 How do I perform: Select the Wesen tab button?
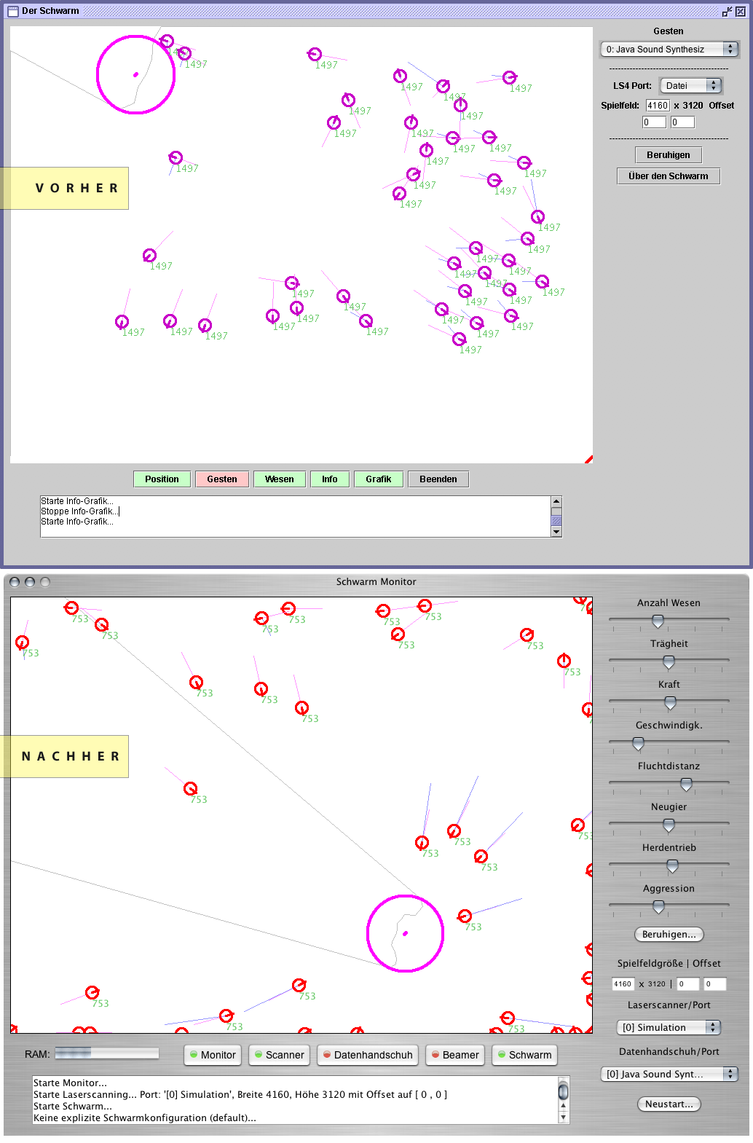click(x=280, y=479)
